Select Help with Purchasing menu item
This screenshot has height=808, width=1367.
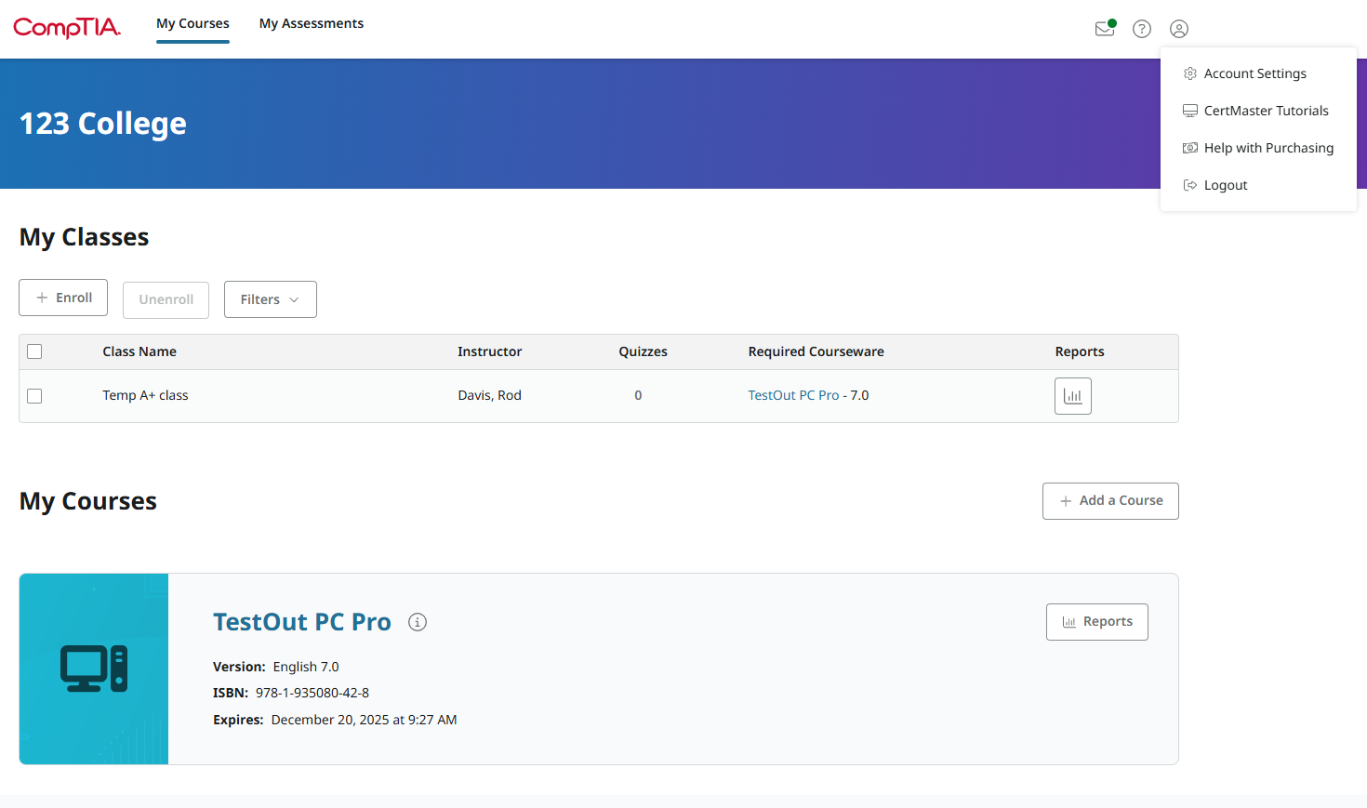pos(1258,148)
